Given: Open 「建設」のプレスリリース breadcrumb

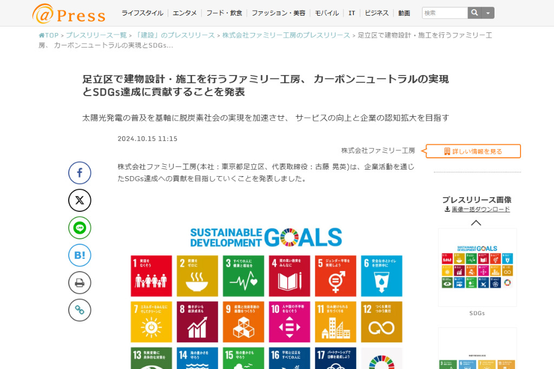Looking at the screenshot, I should 175,35.
